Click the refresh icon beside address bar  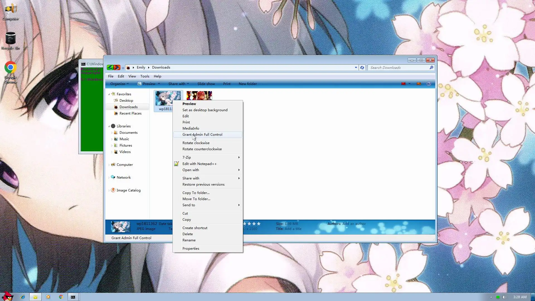[362, 67]
